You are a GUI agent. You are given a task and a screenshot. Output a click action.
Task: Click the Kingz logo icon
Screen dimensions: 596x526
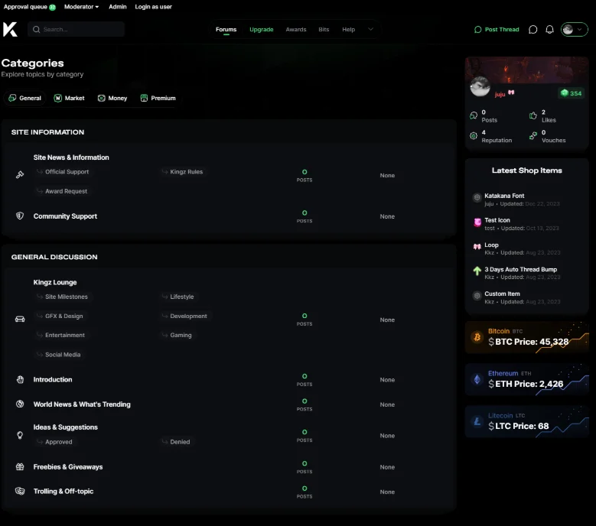click(x=10, y=29)
